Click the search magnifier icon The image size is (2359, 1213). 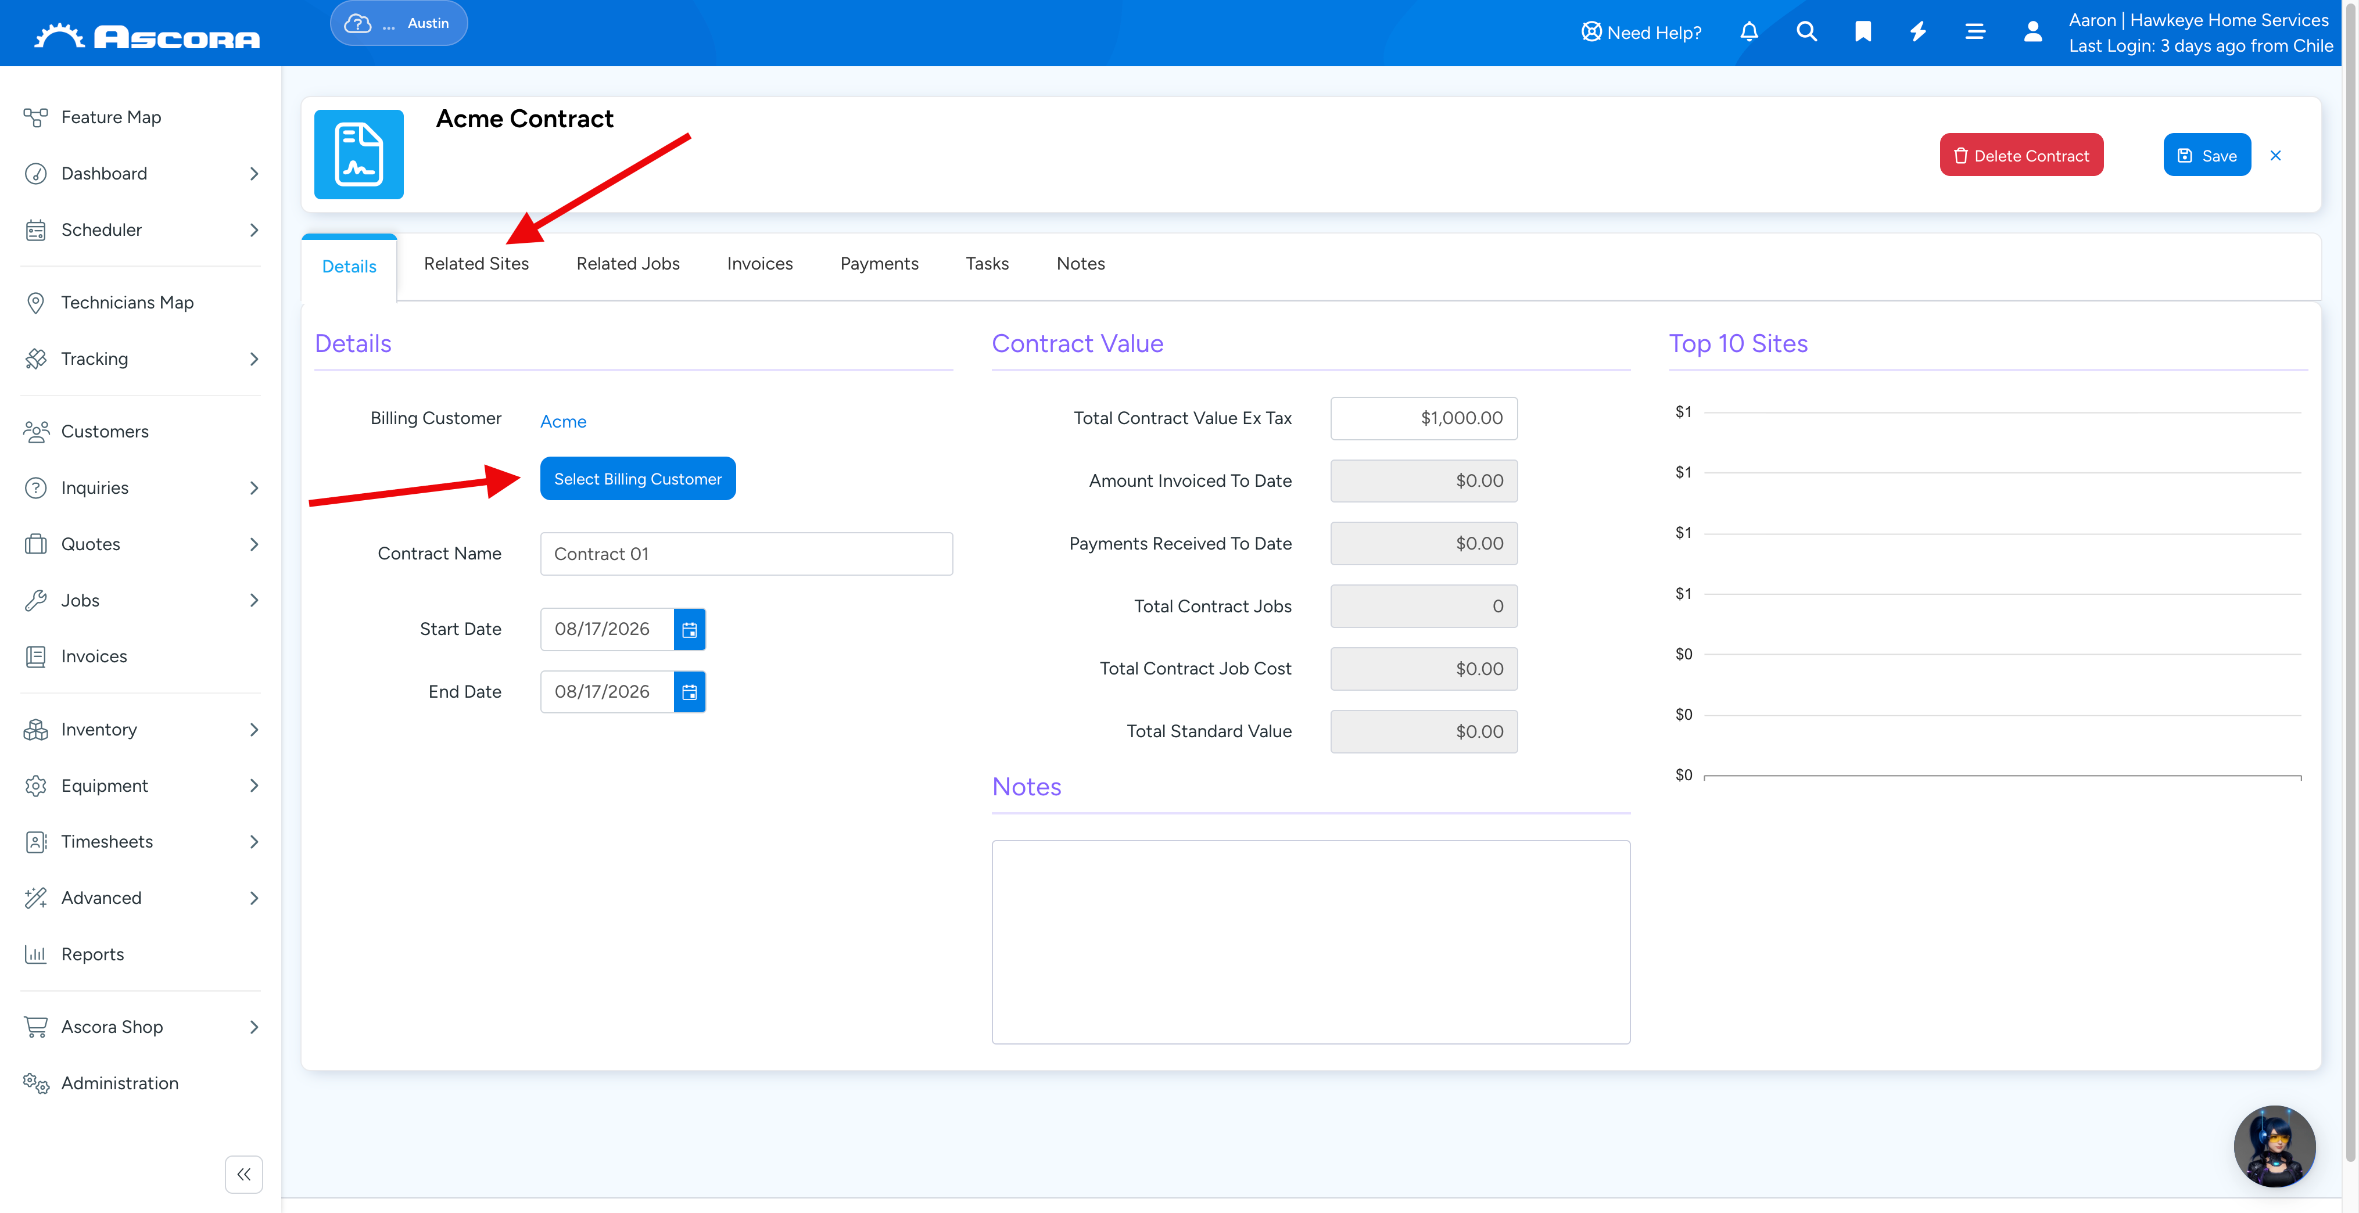[x=1806, y=32]
